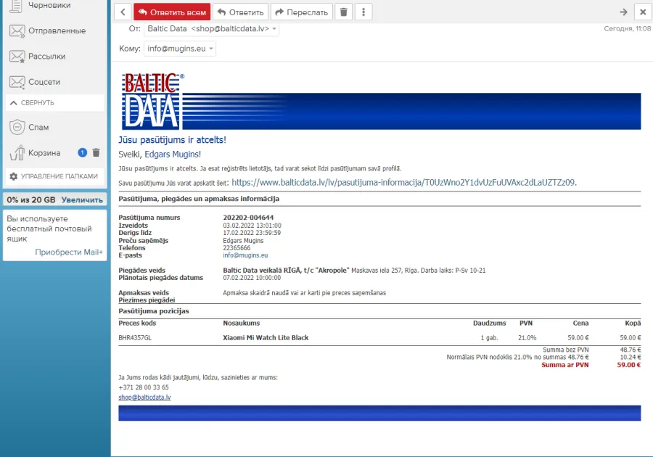Forward email with Переслать button
This screenshot has width=653, height=457.
pyautogui.click(x=302, y=12)
